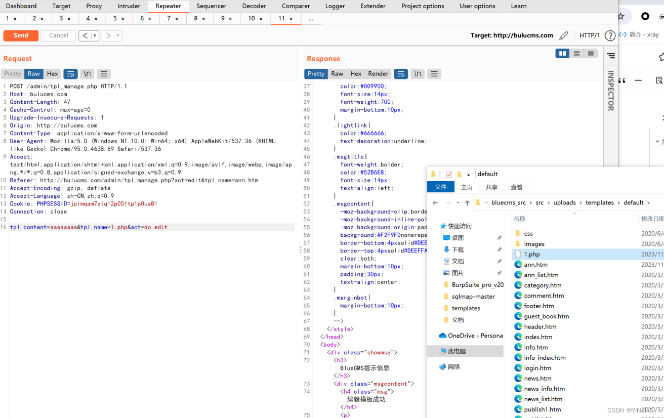Go back to previous request in history
664x418 pixels.
85,35
